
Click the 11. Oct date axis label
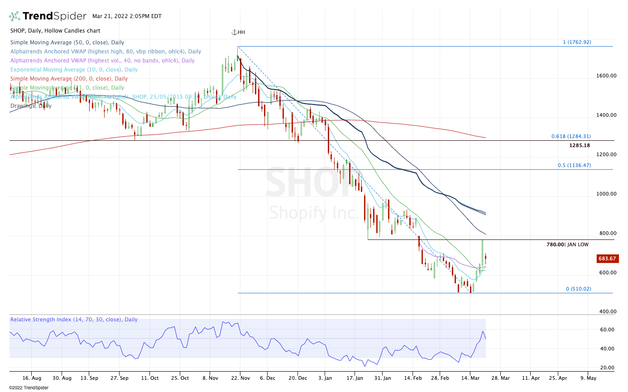click(150, 378)
